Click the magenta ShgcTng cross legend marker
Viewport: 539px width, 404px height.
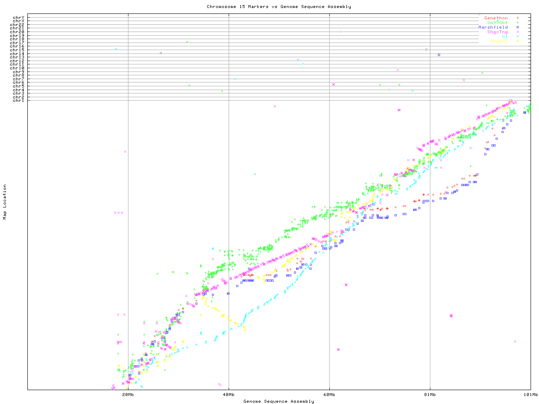(517, 32)
